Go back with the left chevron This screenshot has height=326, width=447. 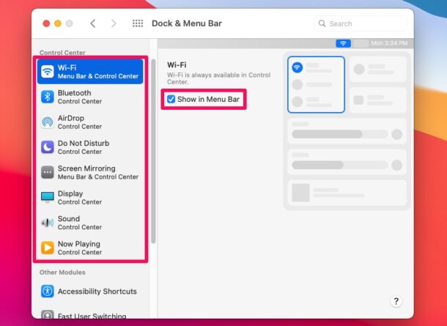tap(92, 23)
